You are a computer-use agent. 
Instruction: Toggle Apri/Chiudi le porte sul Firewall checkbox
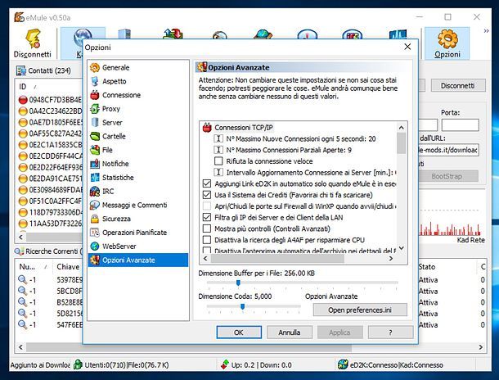coord(207,206)
